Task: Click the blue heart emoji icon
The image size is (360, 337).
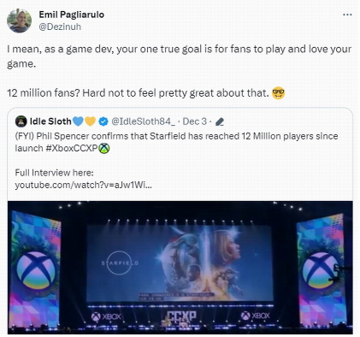Action: click(x=78, y=121)
